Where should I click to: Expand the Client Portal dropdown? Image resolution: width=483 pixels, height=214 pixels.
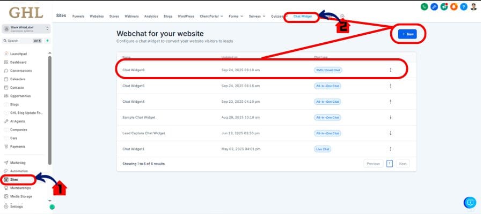[211, 16]
